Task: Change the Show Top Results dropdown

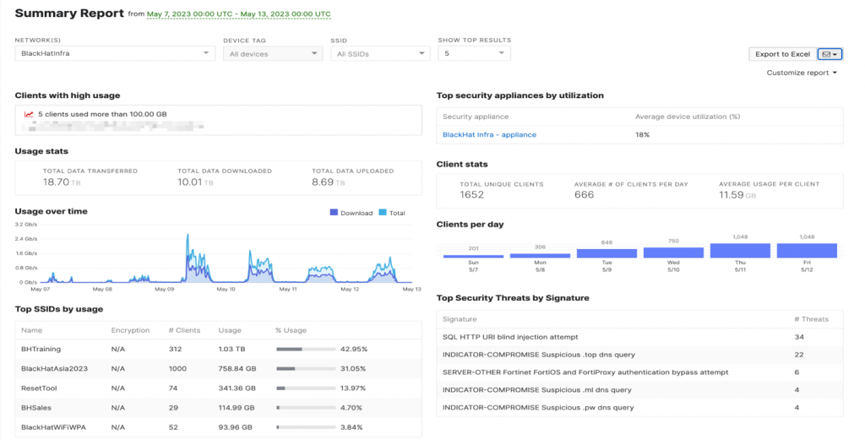Action: pos(473,54)
